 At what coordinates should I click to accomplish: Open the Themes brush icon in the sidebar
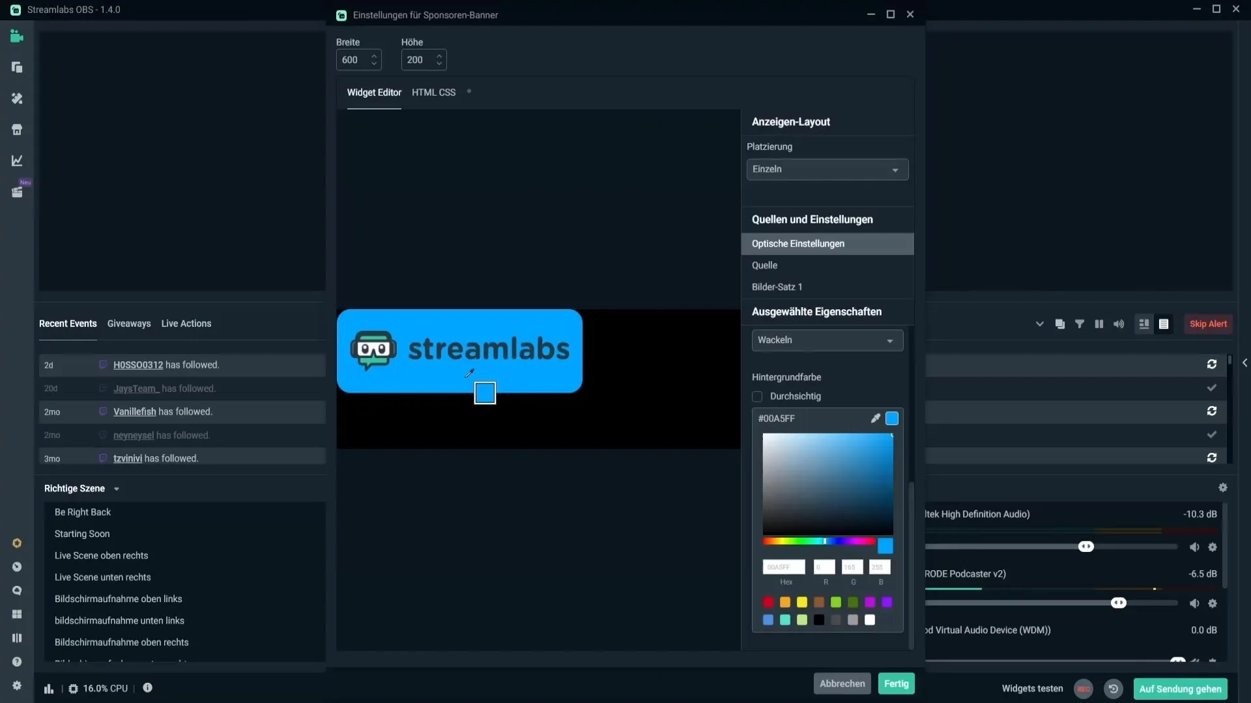[17, 98]
